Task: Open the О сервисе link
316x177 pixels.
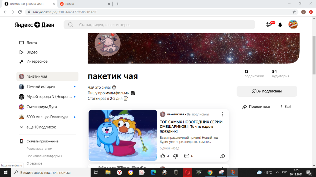Action: [34, 163]
